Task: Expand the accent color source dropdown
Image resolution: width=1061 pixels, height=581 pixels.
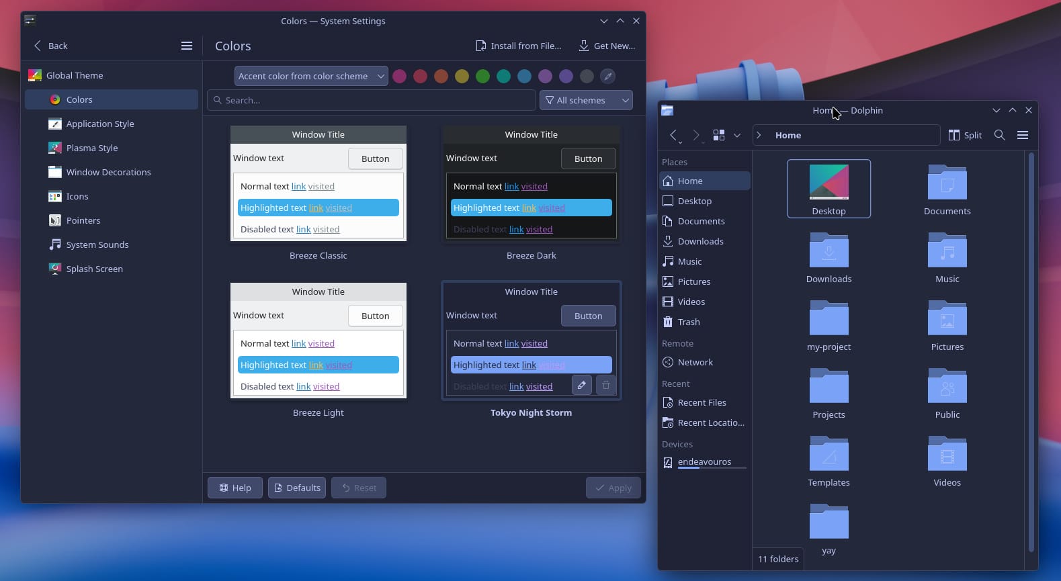Action: (x=311, y=76)
